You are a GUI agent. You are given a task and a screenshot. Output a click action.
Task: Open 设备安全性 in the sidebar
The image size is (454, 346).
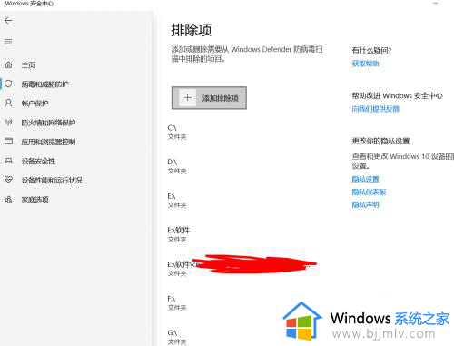38,161
